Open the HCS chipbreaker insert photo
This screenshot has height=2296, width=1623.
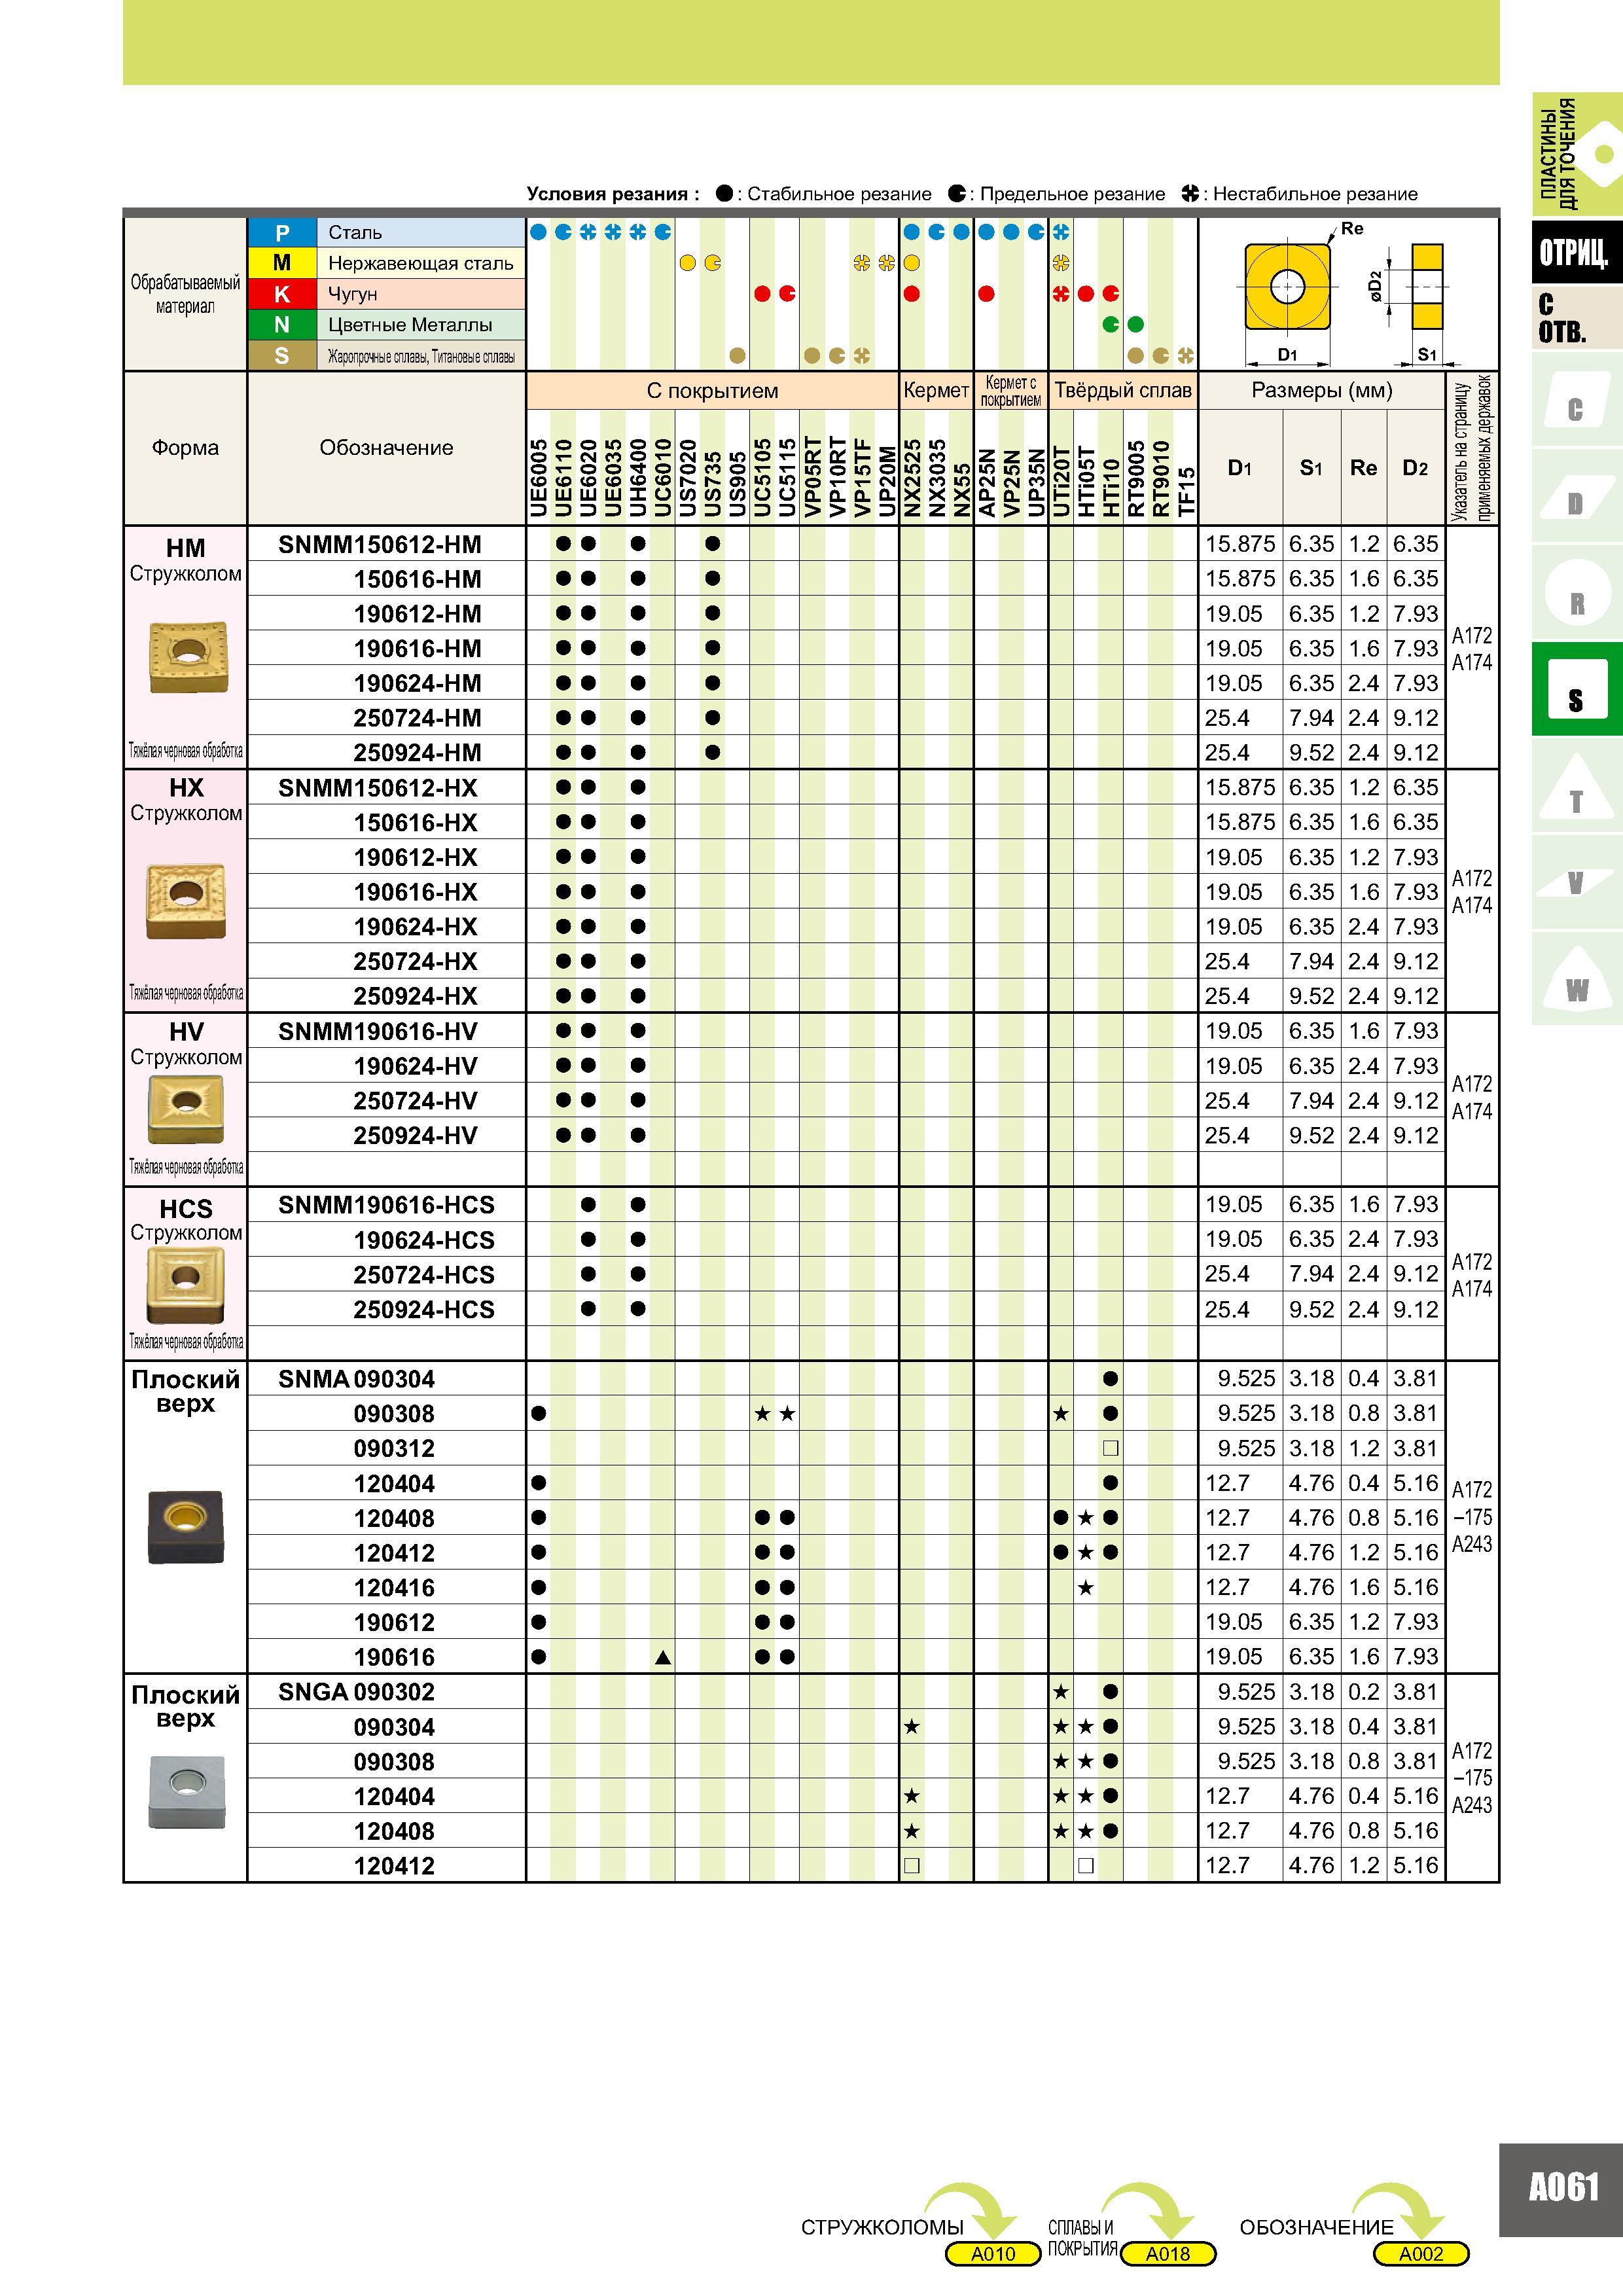click(185, 1284)
